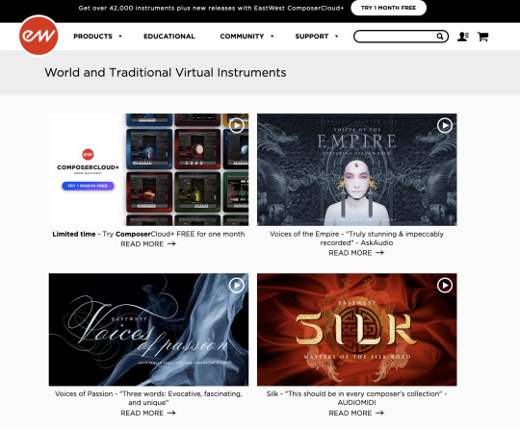
Task: Go to the Educational page
Action: tap(169, 37)
